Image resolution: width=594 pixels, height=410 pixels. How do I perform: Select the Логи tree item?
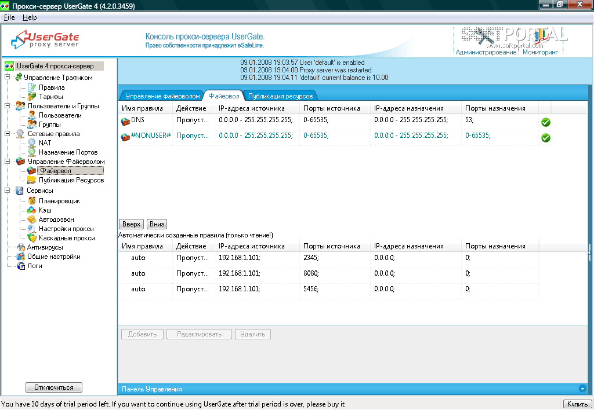click(x=34, y=266)
